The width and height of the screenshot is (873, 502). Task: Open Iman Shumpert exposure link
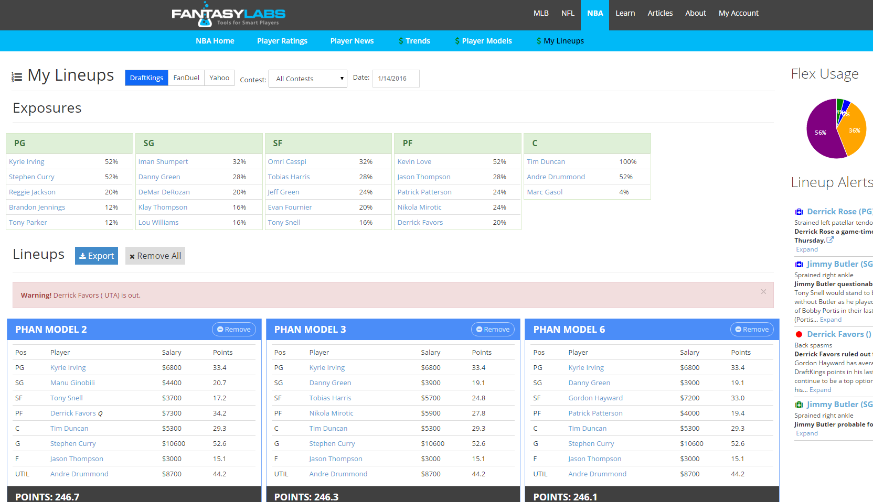click(x=163, y=162)
